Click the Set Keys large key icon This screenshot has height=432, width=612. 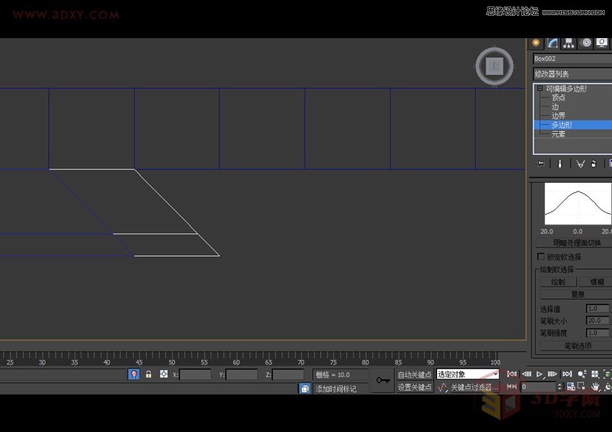click(x=382, y=380)
